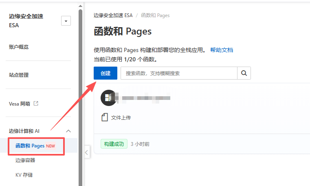Click the 函数和 Pages breadcrumb item
This screenshot has width=310, height=186.
(155, 15)
